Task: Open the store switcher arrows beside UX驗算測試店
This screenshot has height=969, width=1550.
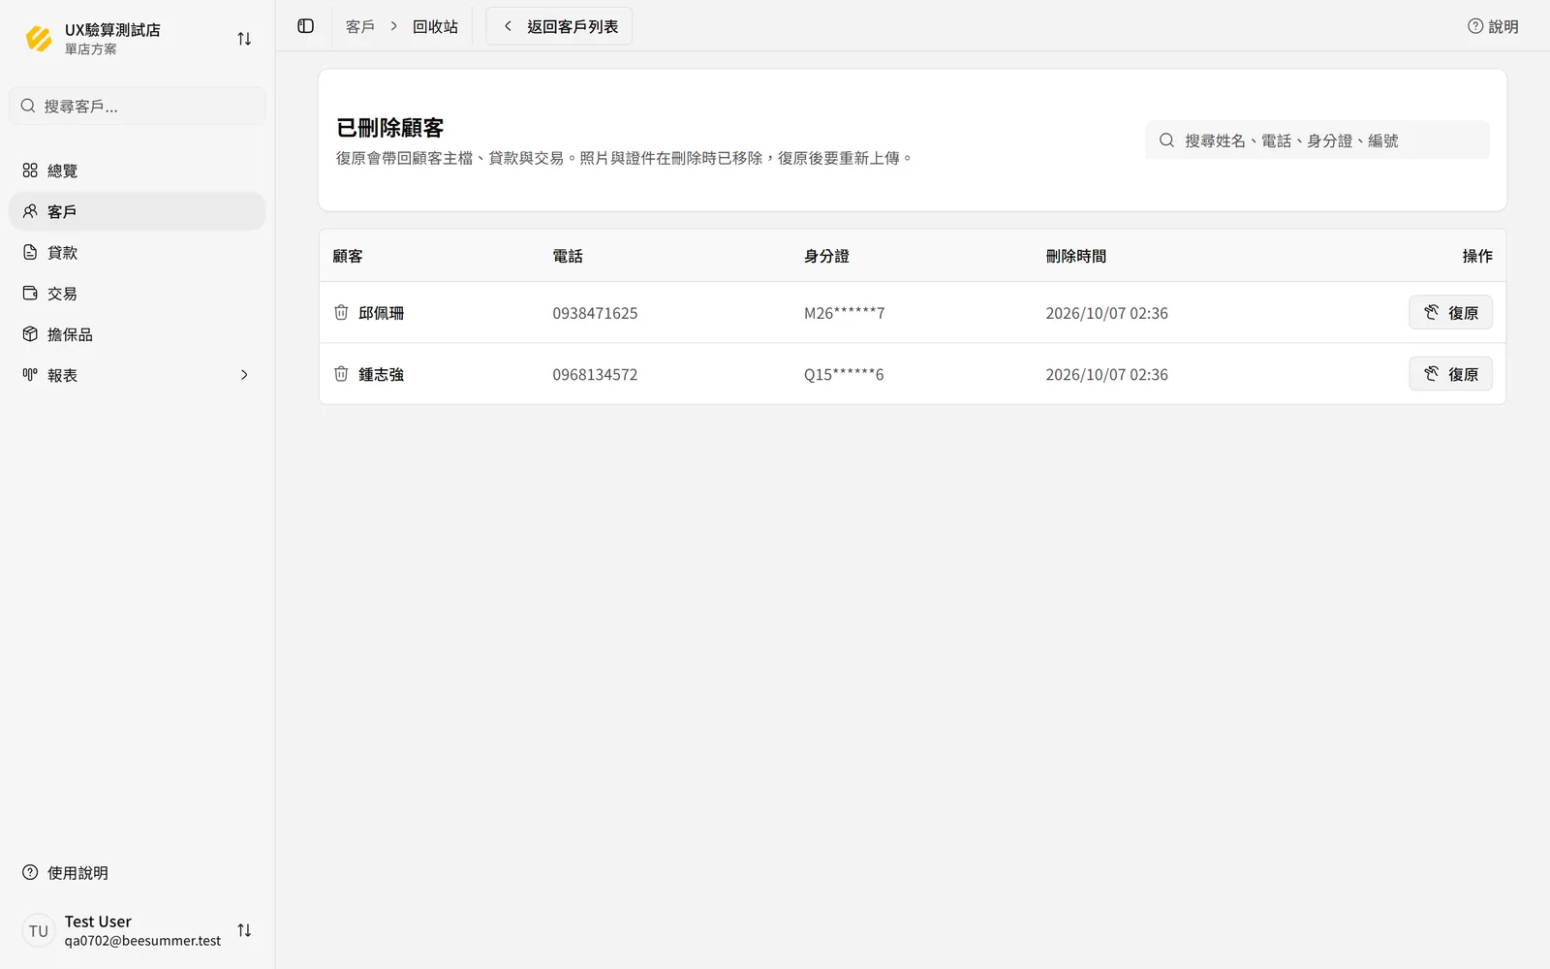Action: point(244,39)
